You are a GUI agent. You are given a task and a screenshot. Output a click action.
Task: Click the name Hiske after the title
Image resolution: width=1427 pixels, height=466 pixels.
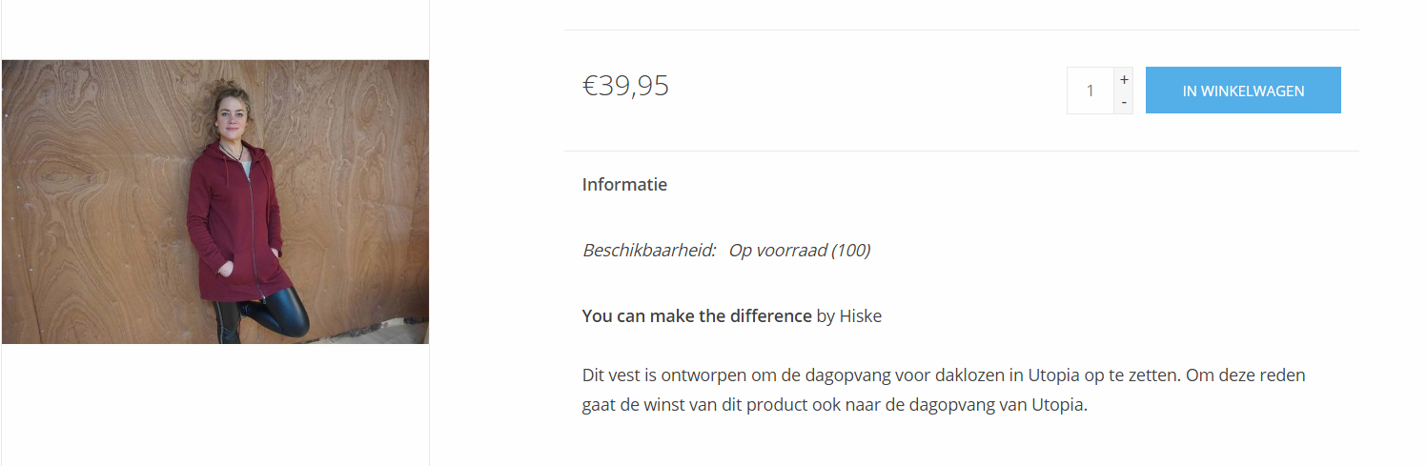[x=860, y=315]
